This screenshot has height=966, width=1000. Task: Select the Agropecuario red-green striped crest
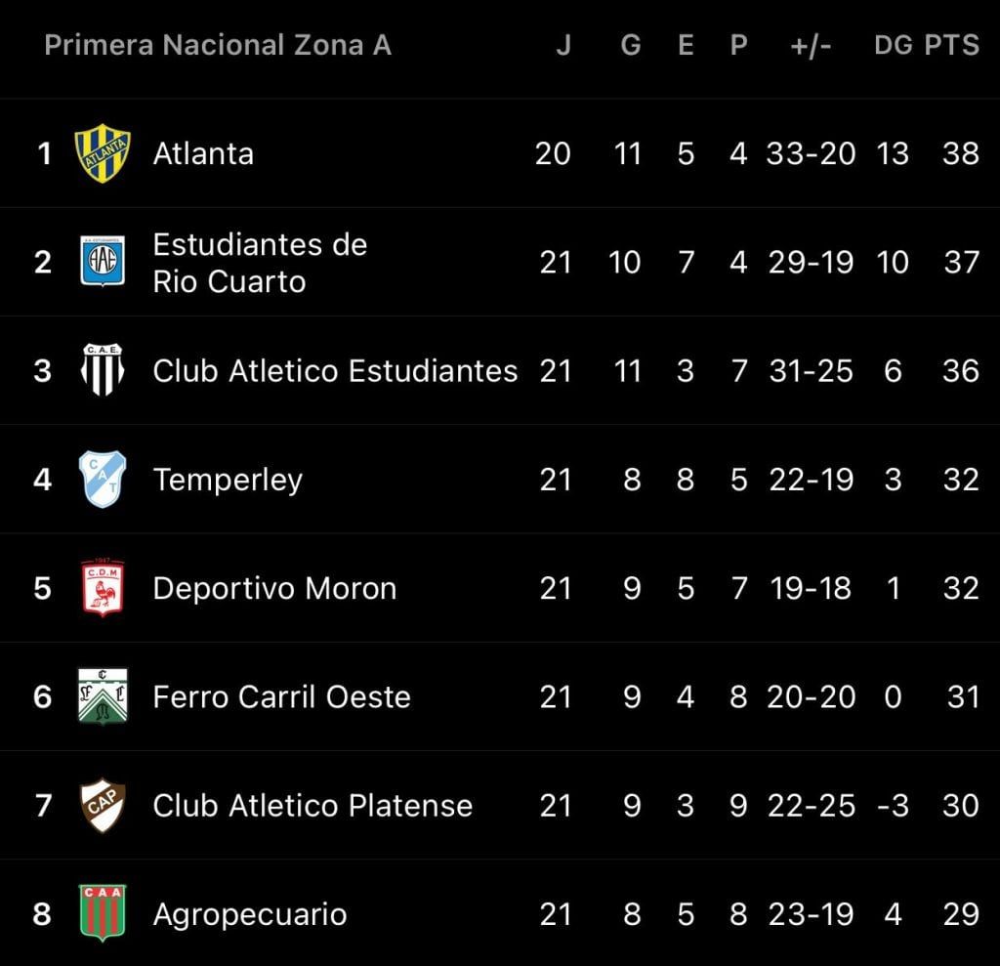coord(103,913)
